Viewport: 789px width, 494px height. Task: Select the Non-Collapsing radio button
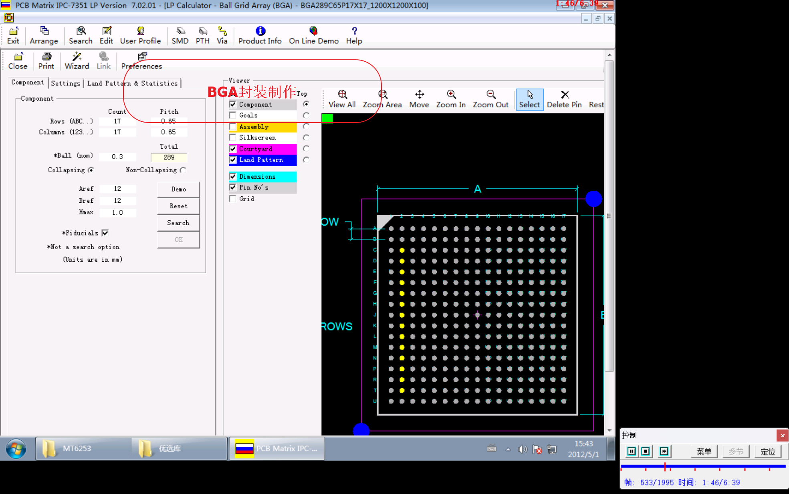[183, 170]
